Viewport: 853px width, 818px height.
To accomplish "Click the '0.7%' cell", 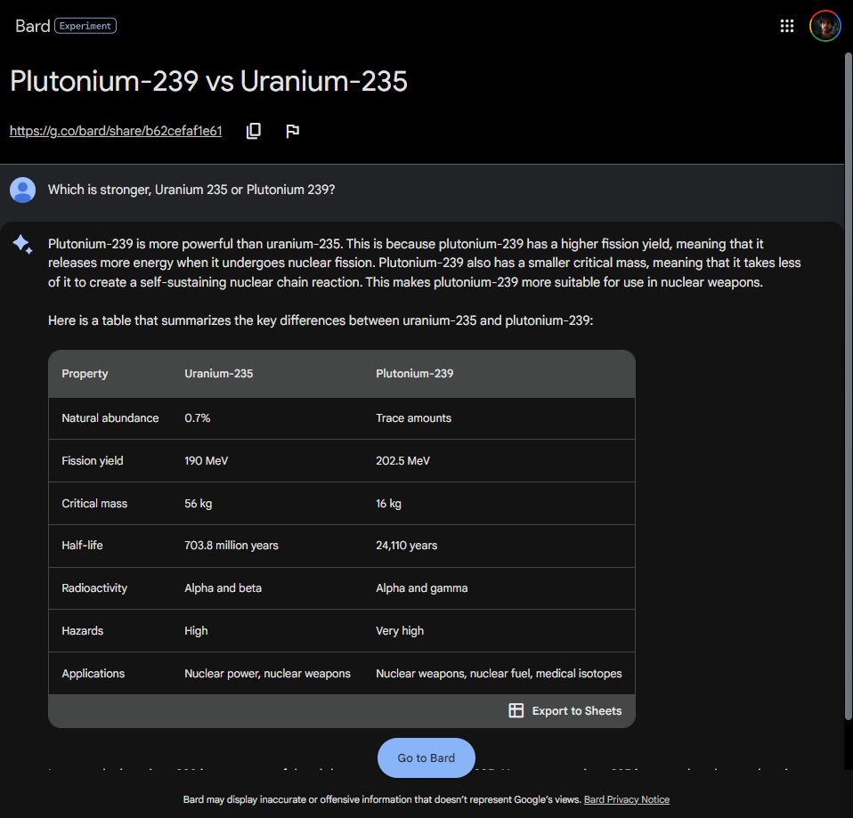I will 198,418.
